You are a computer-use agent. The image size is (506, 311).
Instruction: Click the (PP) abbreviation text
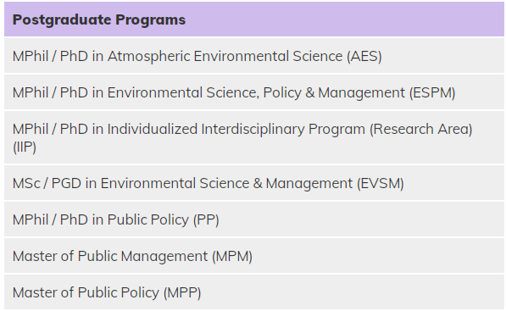click(206, 219)
